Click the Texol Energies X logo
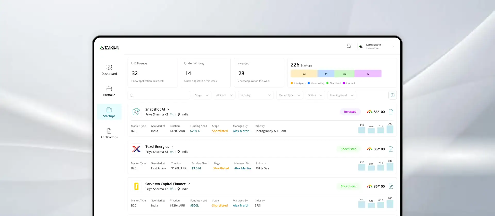Screen dimensions: 495x216 pos(136,149)
